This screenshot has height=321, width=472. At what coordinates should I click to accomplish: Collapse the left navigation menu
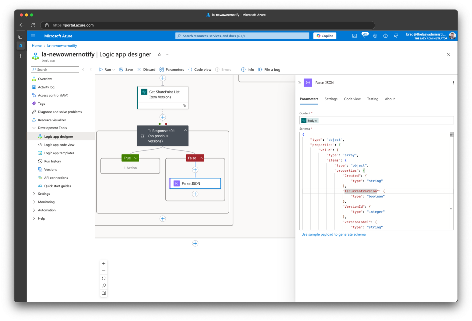click(91, 70)
